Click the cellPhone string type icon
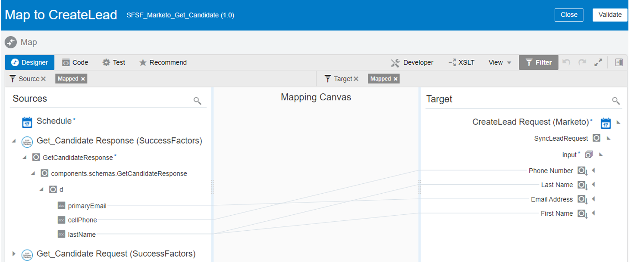This screenshot has height=263, width=631. (61, 220)
